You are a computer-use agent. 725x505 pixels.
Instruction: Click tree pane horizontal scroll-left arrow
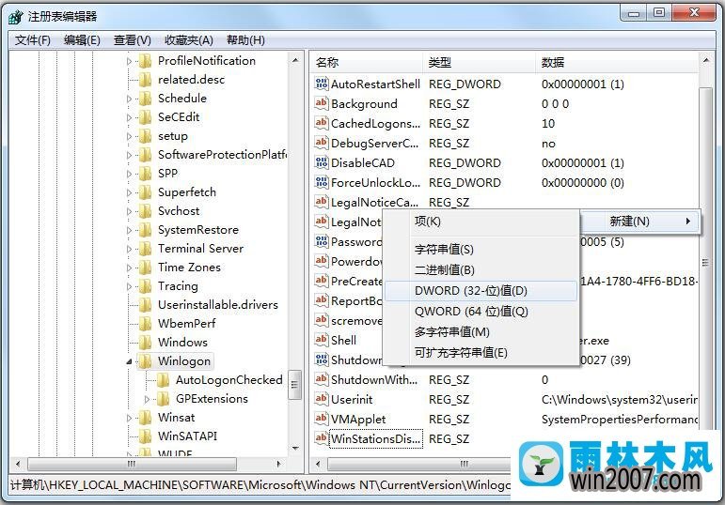pos(18,464)
